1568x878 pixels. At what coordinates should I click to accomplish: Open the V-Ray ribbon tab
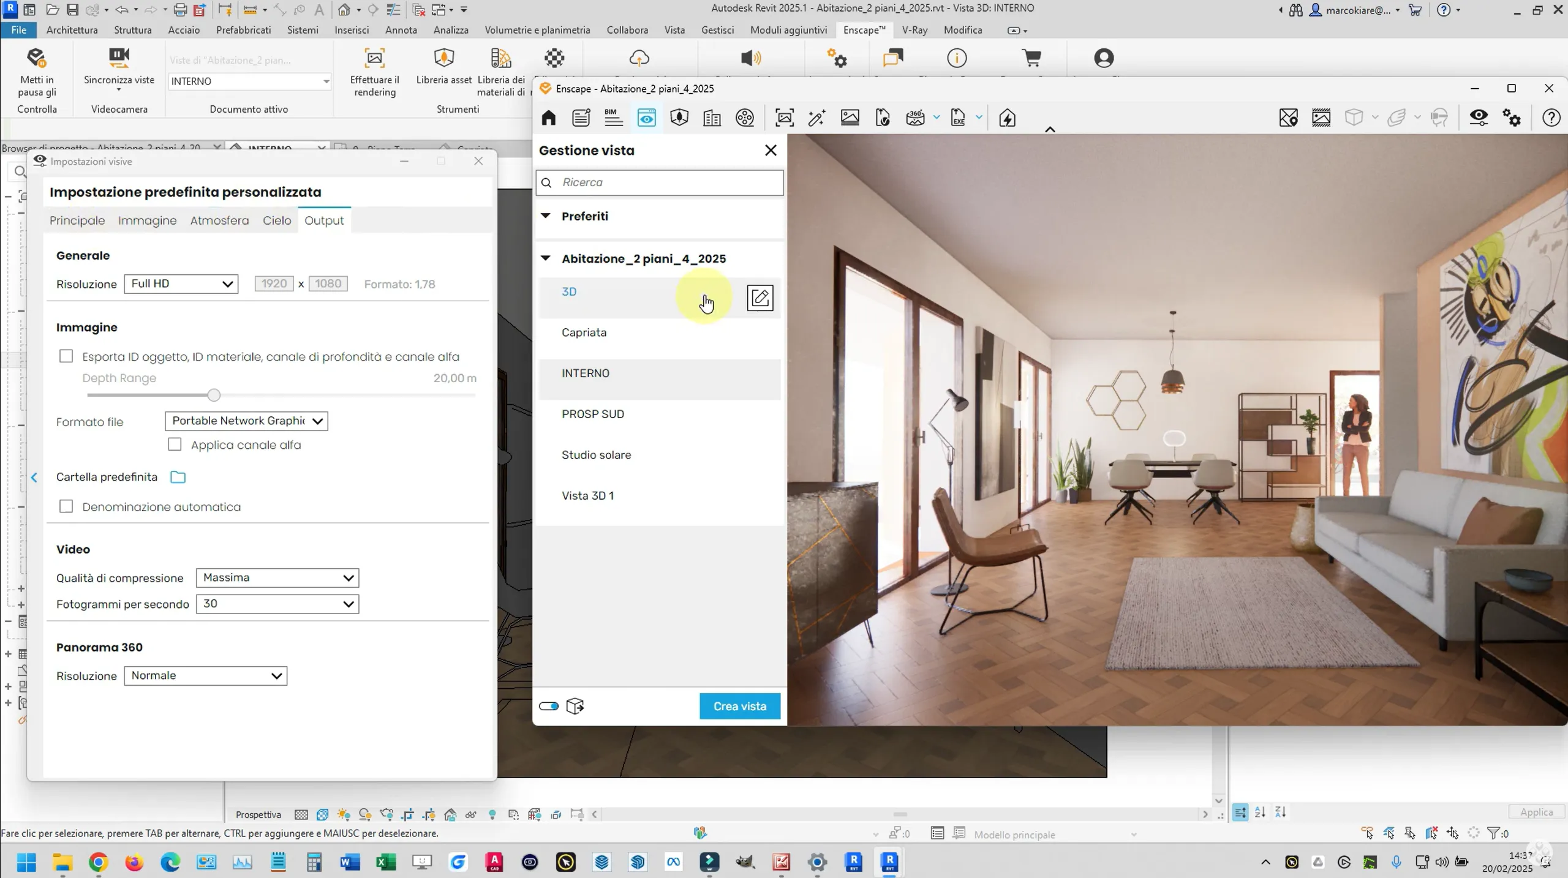click(x=914, y=30)
